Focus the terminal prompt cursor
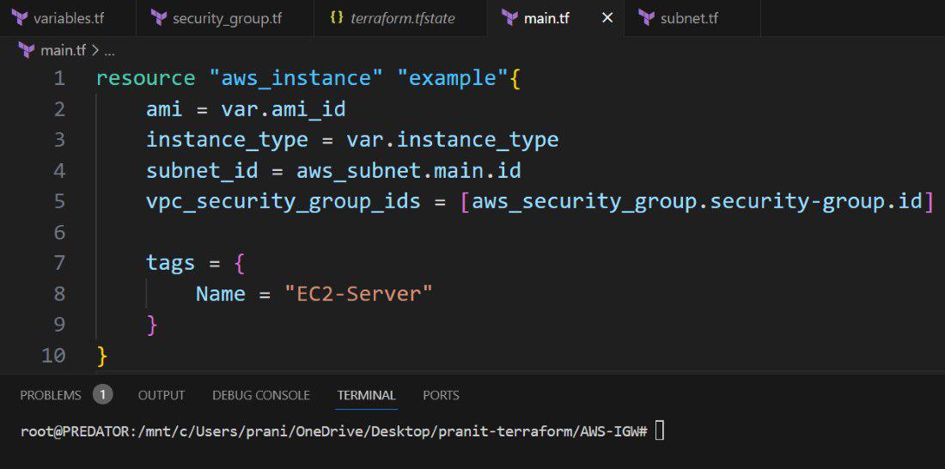 659,431
